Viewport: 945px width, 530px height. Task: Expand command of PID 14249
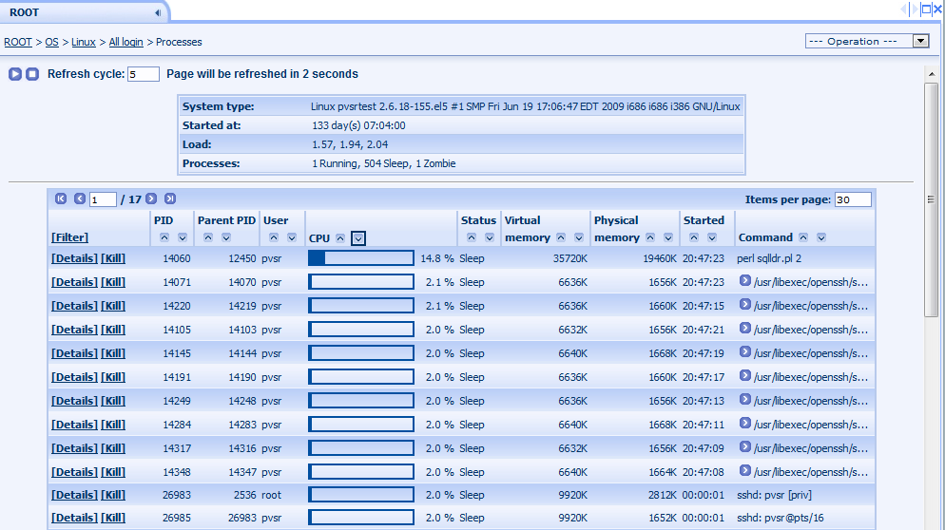[745, 400]
